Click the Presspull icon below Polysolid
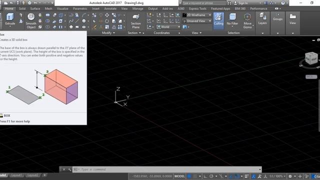 coord(21,21)
